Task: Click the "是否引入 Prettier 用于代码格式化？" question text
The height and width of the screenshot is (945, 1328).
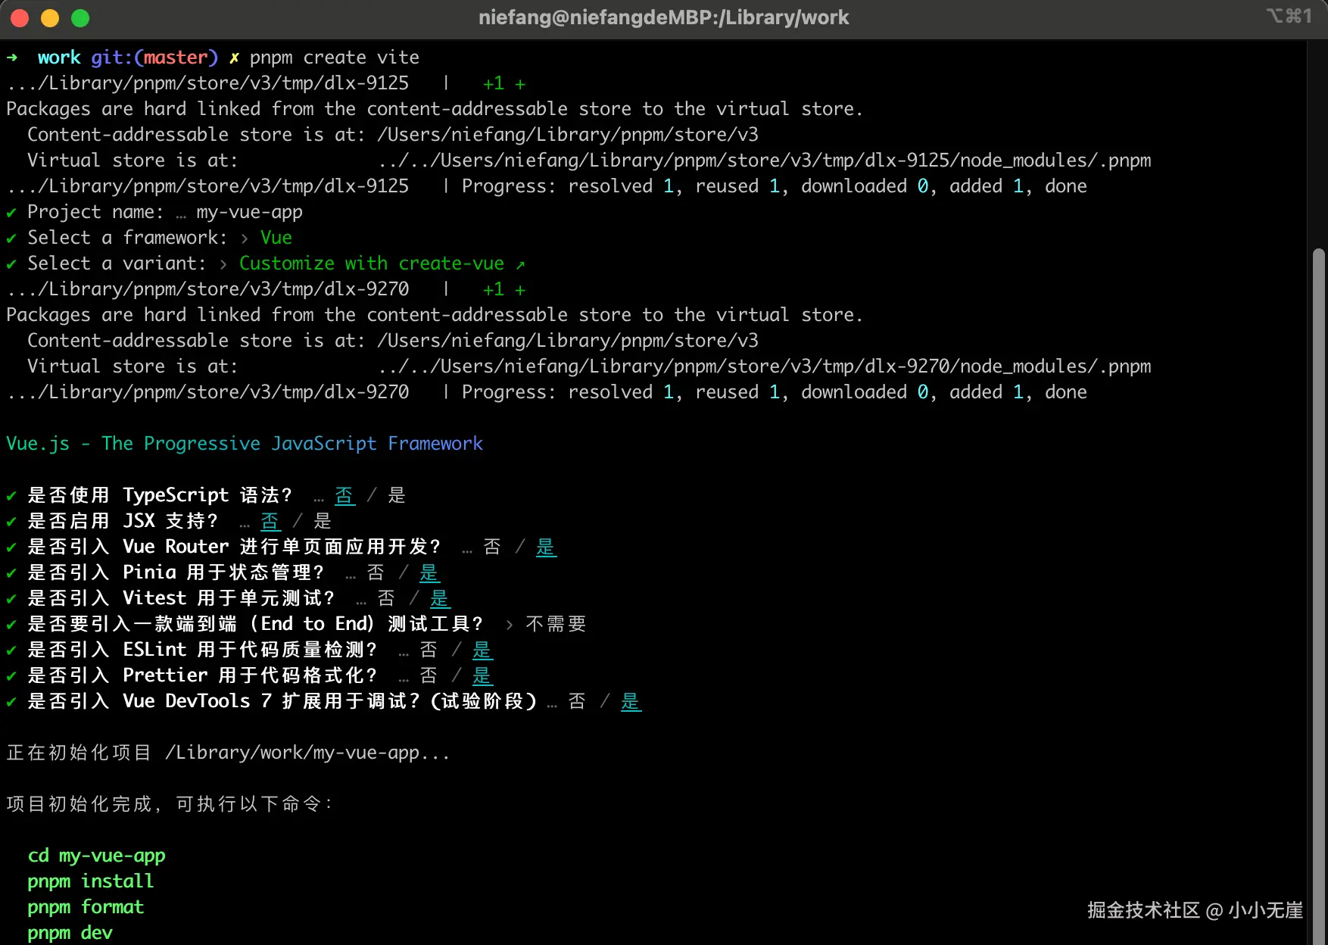Action: click(202, 675)
